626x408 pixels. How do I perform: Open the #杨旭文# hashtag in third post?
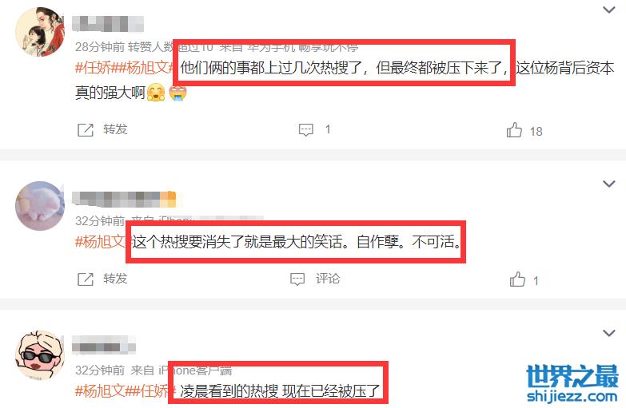[101, 391]
